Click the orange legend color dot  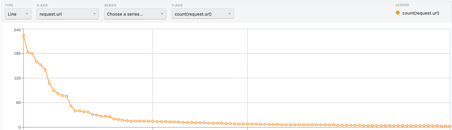point(398,13)
